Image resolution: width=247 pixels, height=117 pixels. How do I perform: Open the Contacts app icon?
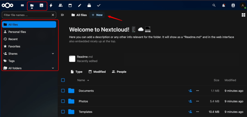tap(61, 5)
